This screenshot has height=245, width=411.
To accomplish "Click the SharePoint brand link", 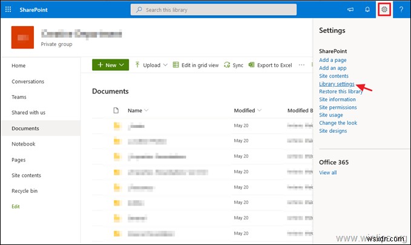I will coord(33,10).
